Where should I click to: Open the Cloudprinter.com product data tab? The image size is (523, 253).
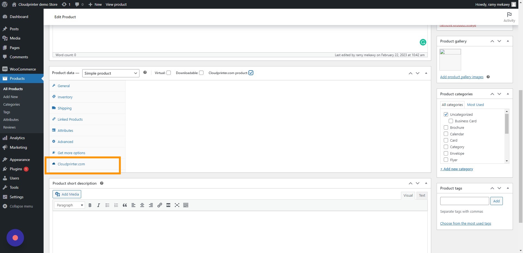pyautogui.click(x=87, y=164)
